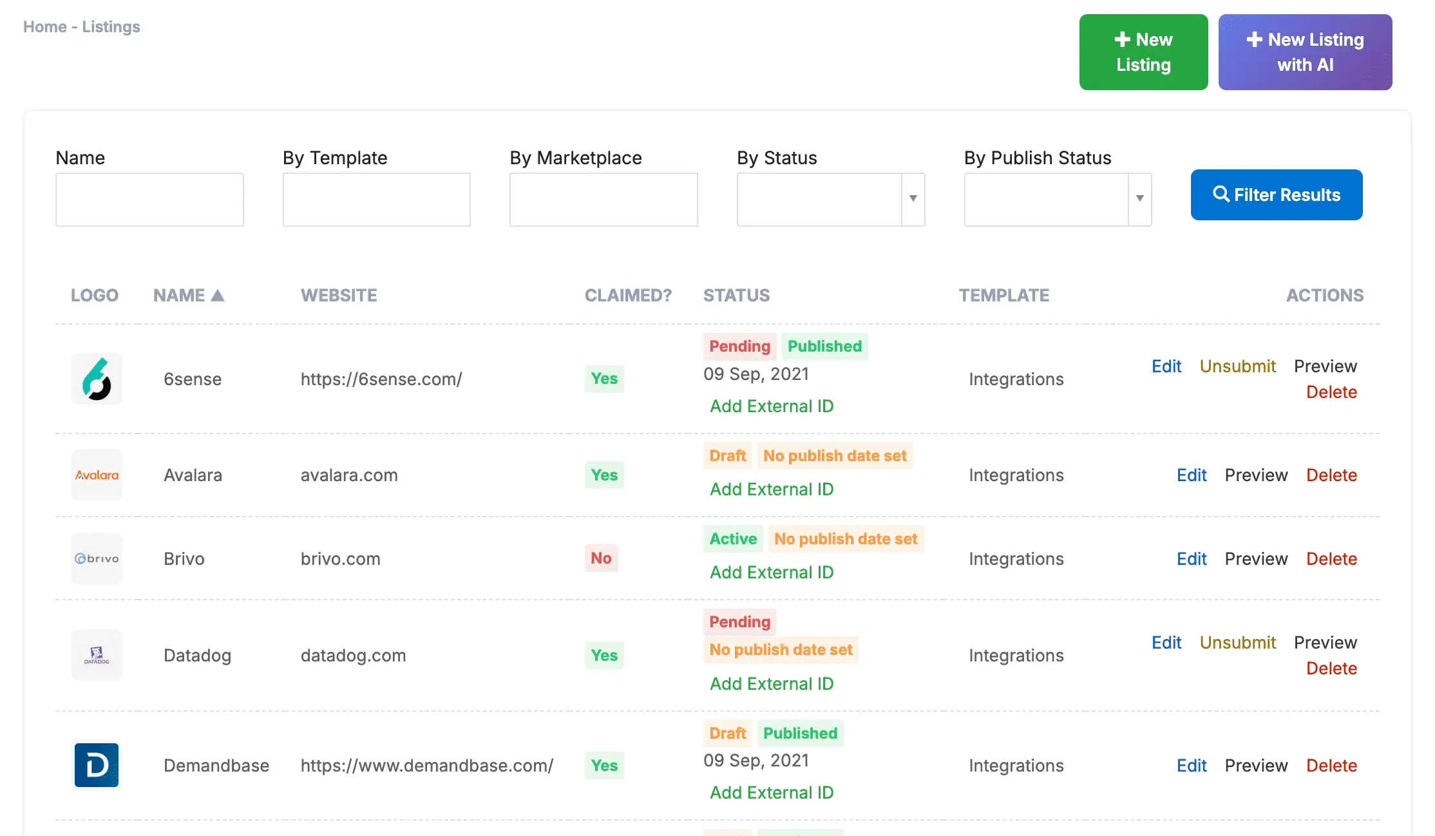Sort by Name column arrow
Viewport: 1435px width, 836px height.
218,295
